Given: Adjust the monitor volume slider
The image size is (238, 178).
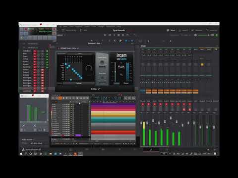Looking at the screenshot, I should point(203,35).
